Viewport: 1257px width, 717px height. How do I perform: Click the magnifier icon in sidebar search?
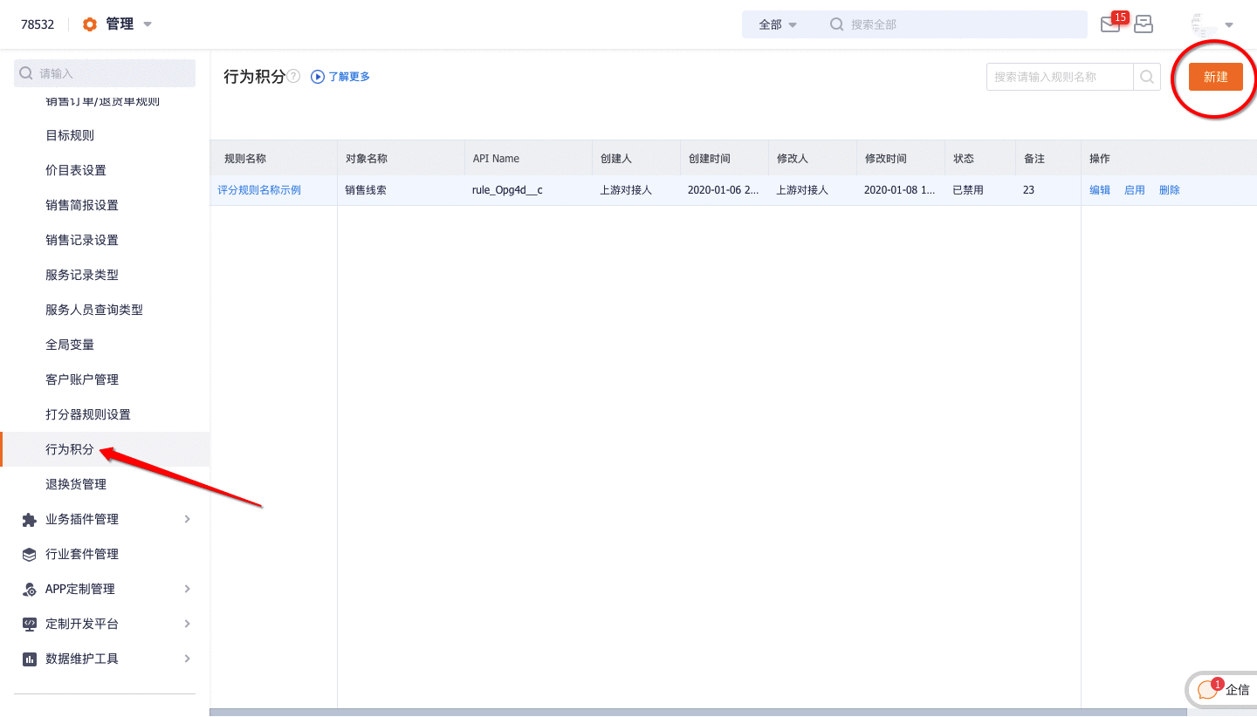[x=26, y=73]
